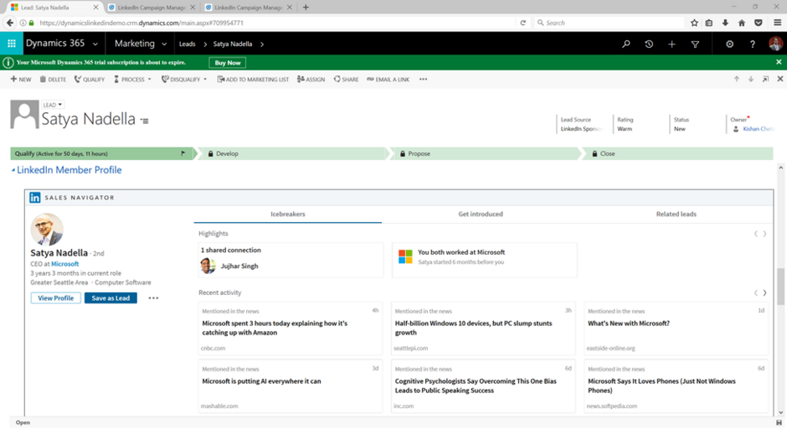Click NEW in command bar
787x429 pixels.
(21, 80)
